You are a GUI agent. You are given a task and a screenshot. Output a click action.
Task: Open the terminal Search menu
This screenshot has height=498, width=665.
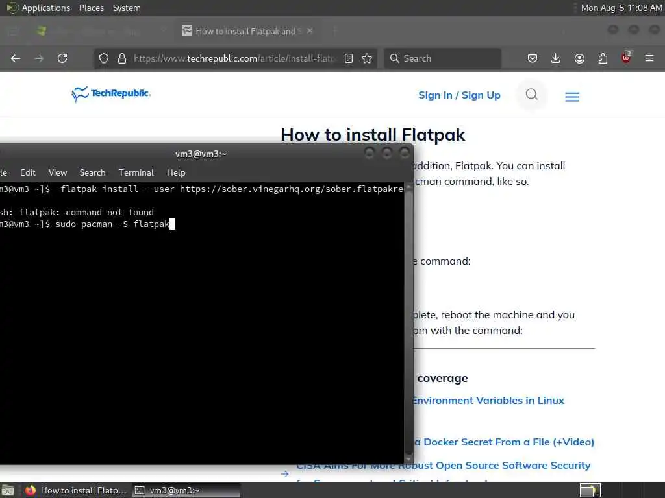pos(92,172)
